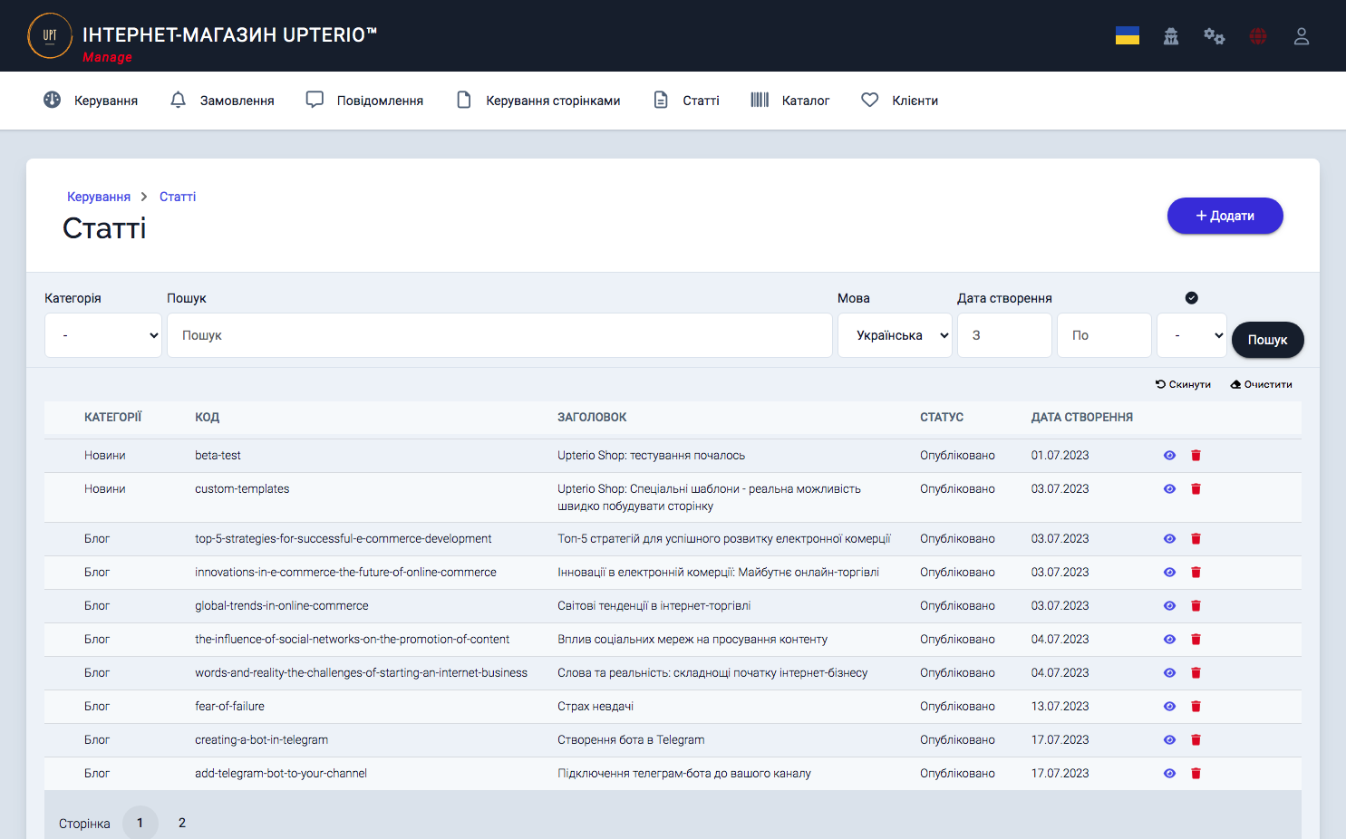Click the checkmark icon above status filter
The height and width of the screenshot is (839, 1346).
(x=1192, y=298)
